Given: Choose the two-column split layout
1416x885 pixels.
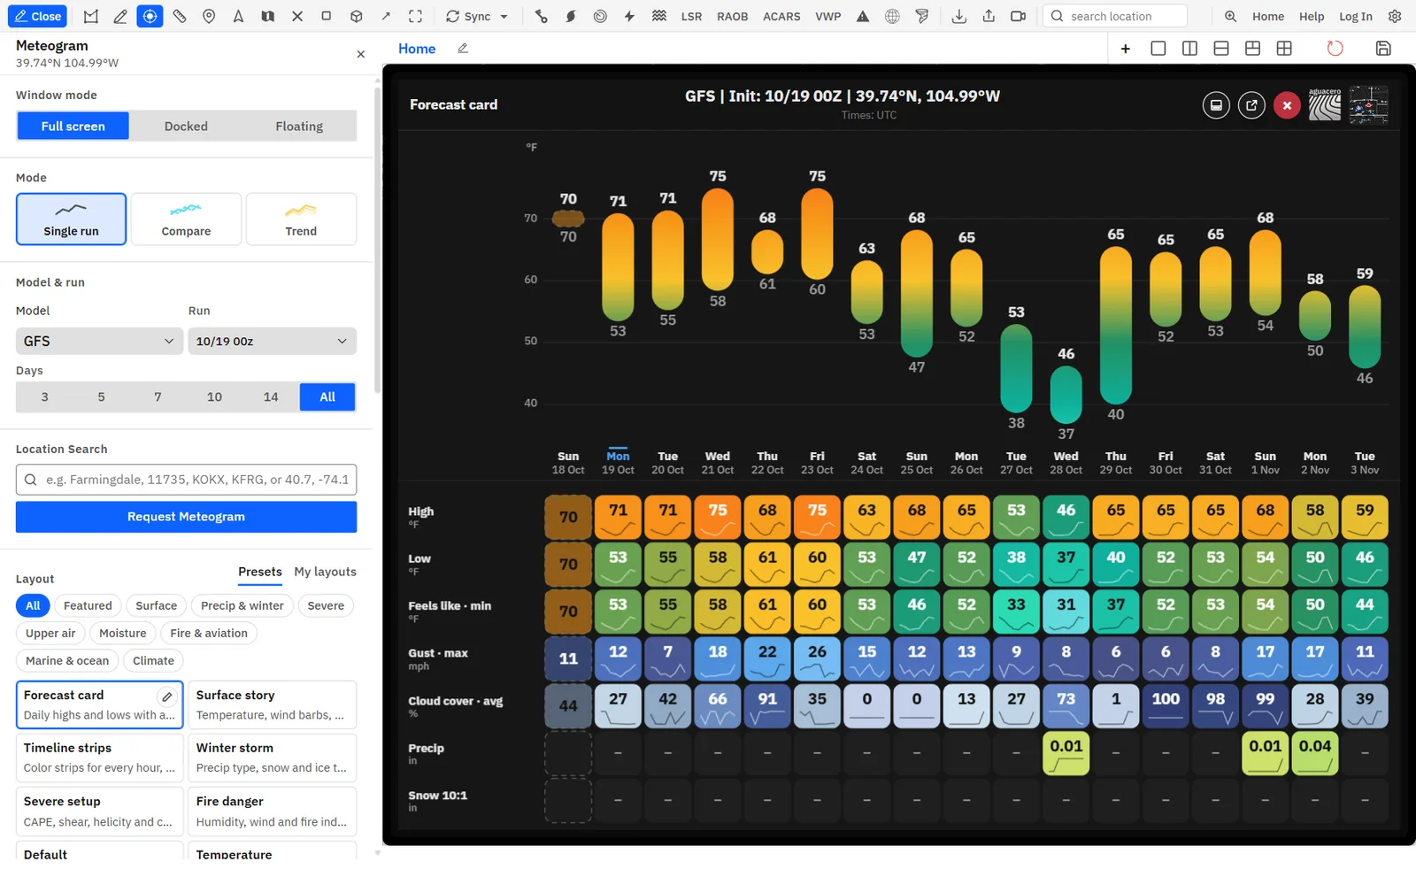Looking at the screenshot, I should (1189, 49).
